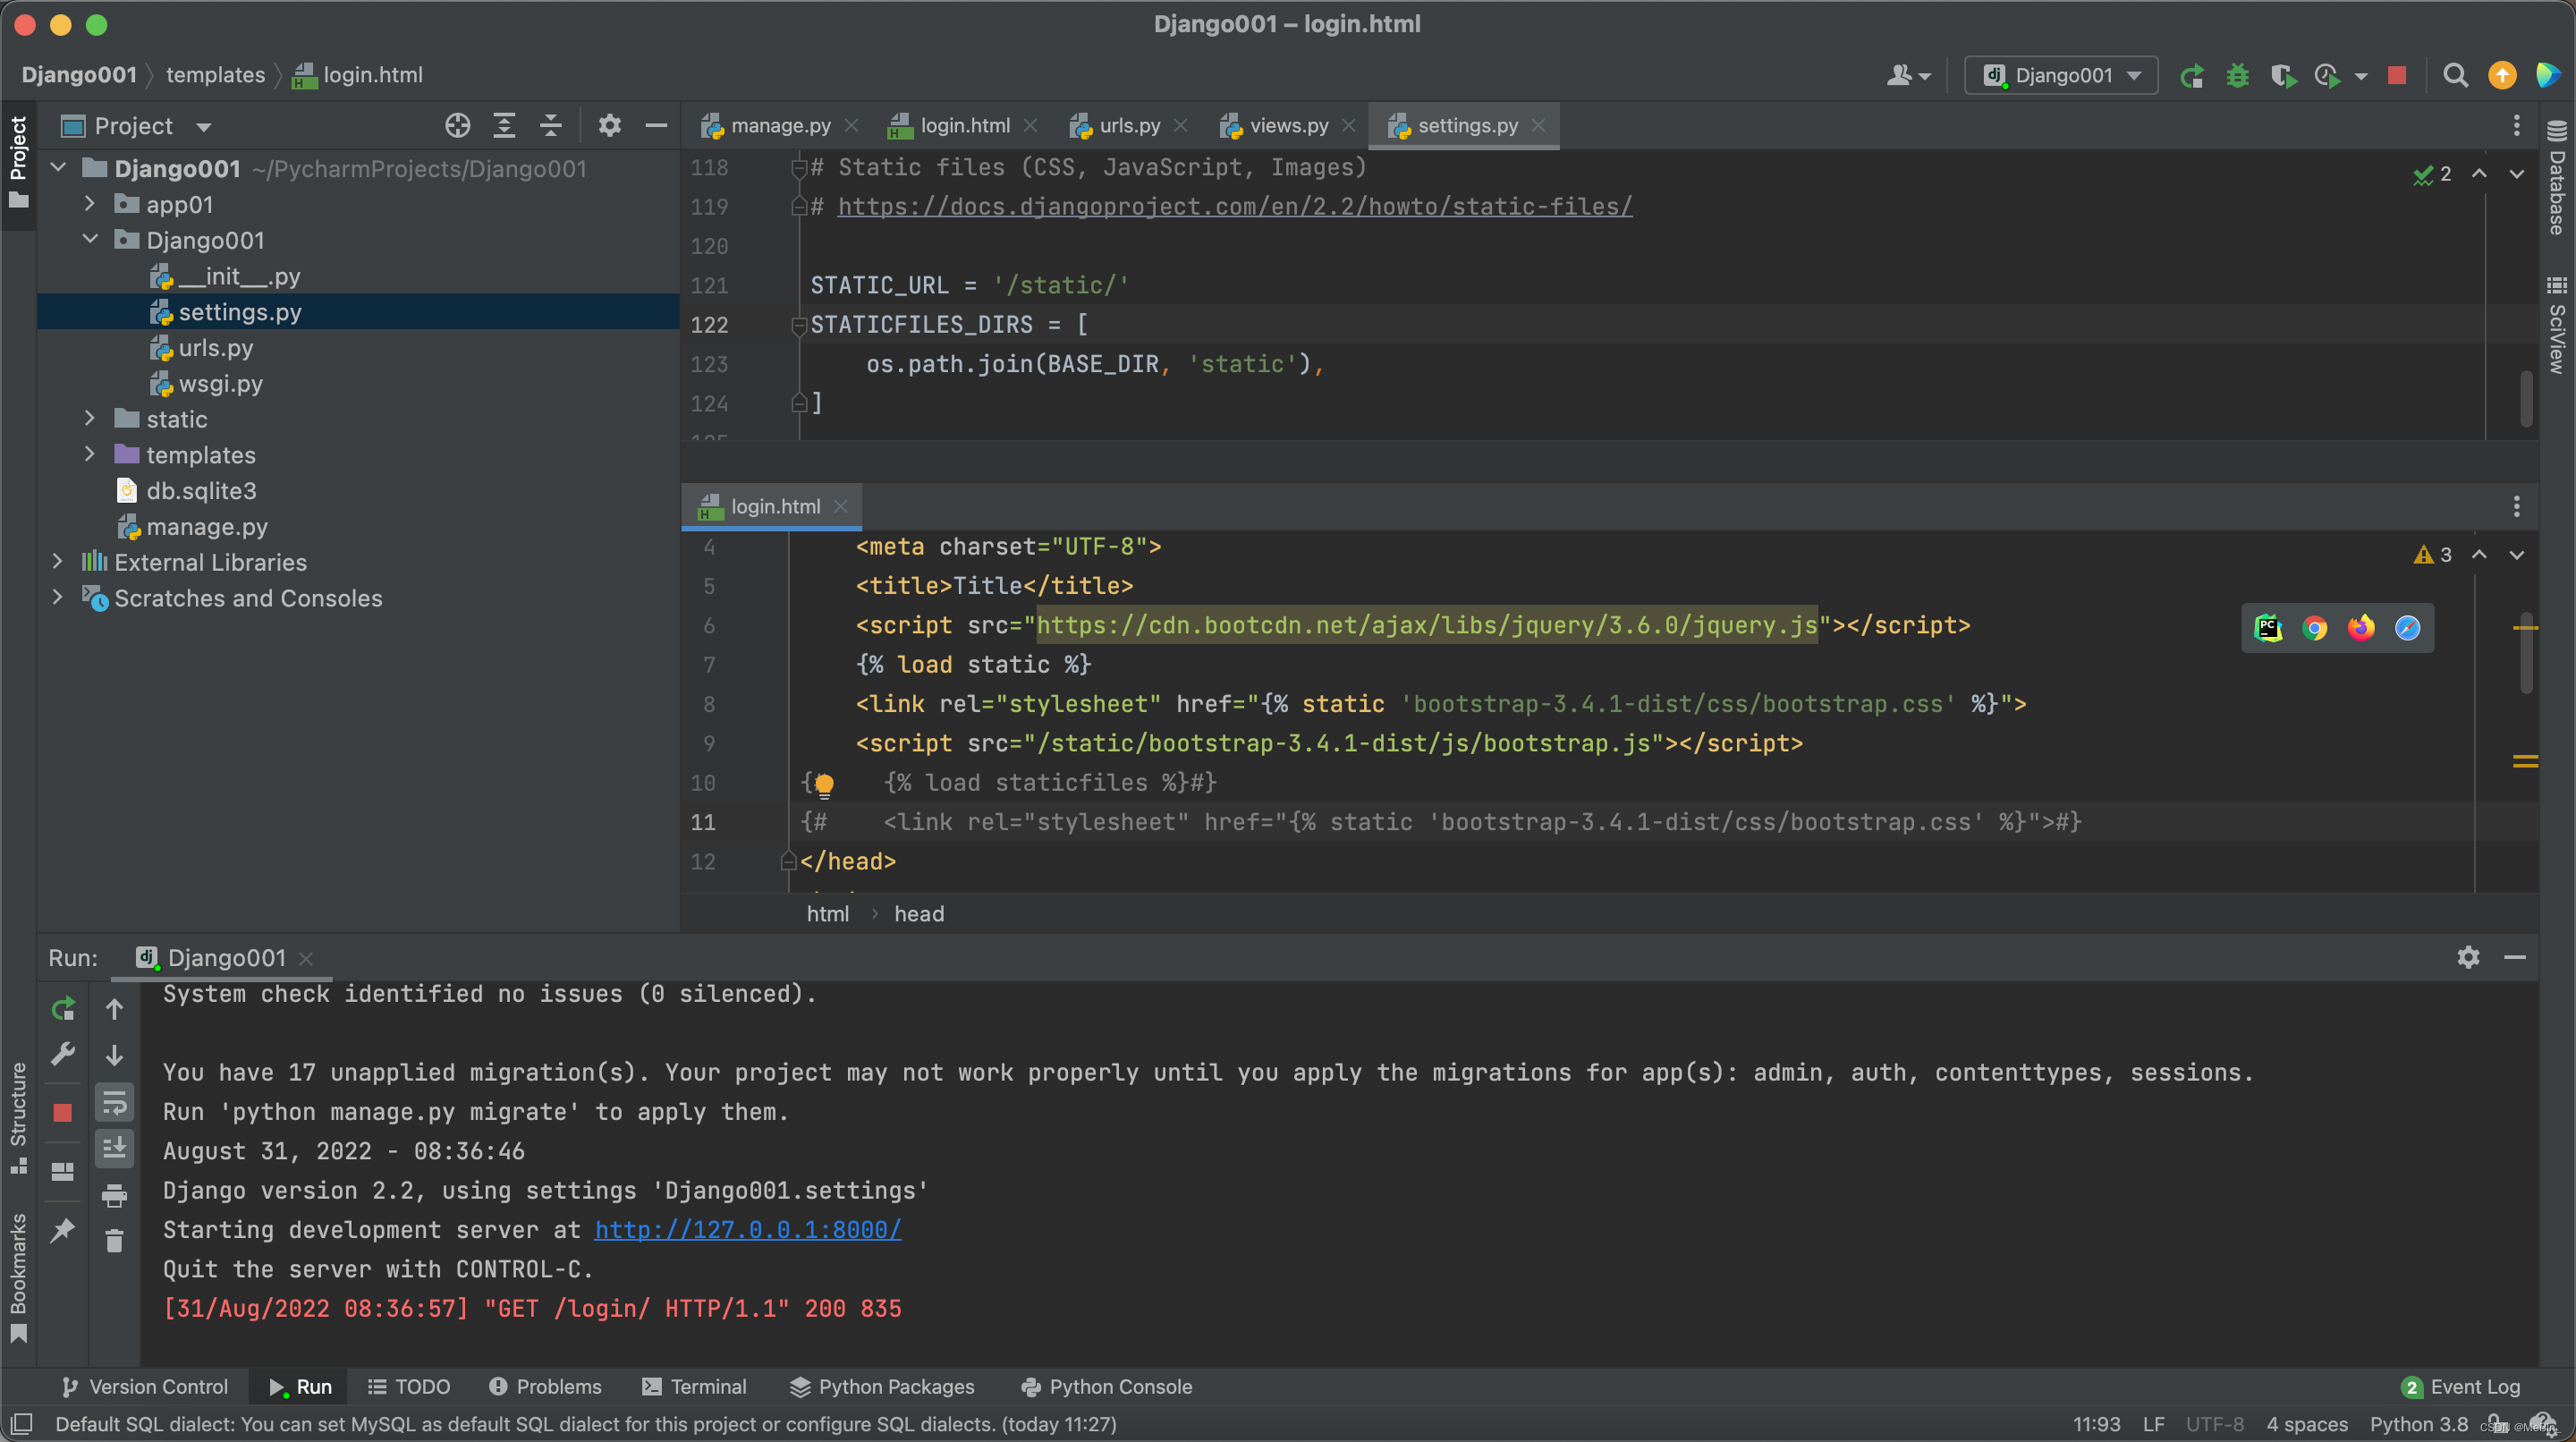Click Collapse All in Project panel
The image size is (2576, 1442).
[550, 126]
